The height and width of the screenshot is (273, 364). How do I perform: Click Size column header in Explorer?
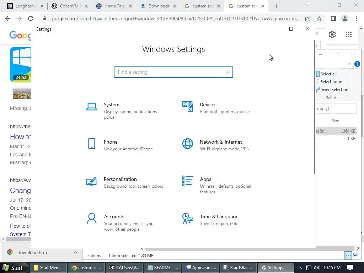(336, 121)
